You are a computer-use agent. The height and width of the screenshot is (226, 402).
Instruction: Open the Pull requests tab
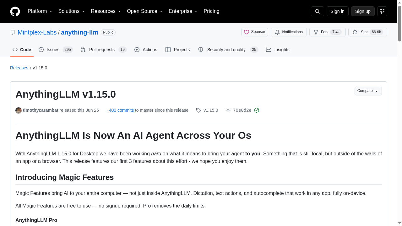104,50
